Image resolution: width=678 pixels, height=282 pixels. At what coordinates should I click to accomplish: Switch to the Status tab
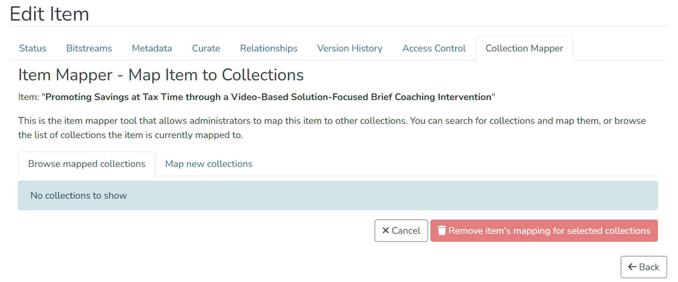tap(33, 48)
